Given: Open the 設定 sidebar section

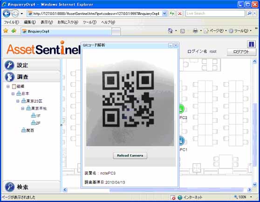Looking at the screenshot, I should click(x=32, y=65).
